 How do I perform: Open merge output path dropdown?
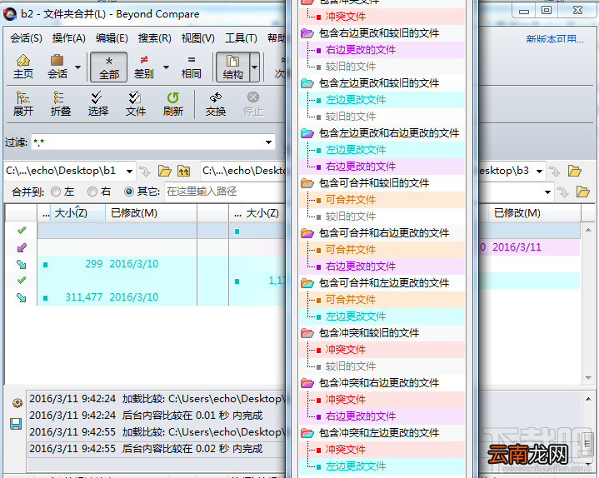548,192
